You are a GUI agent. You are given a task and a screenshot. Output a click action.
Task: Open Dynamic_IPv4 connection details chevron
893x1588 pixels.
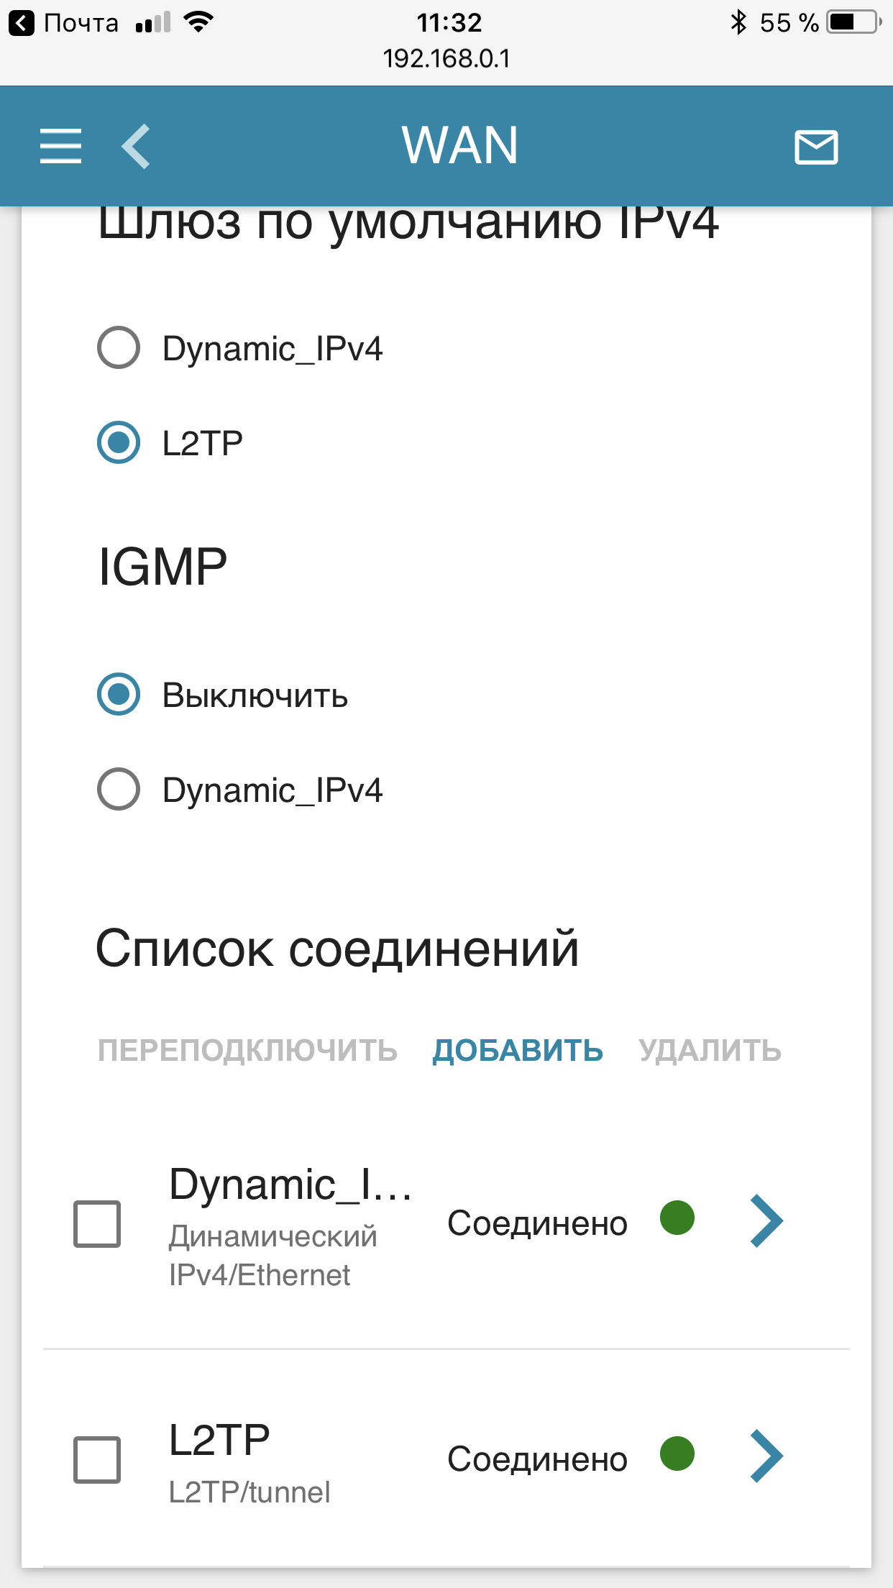click(x=766, y=1220)
